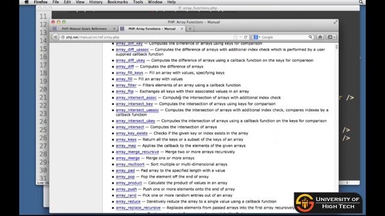The width and height of the screenshot is (385, 216).
Task: Click the search magnifier icon
Action: tap(310, 37)
